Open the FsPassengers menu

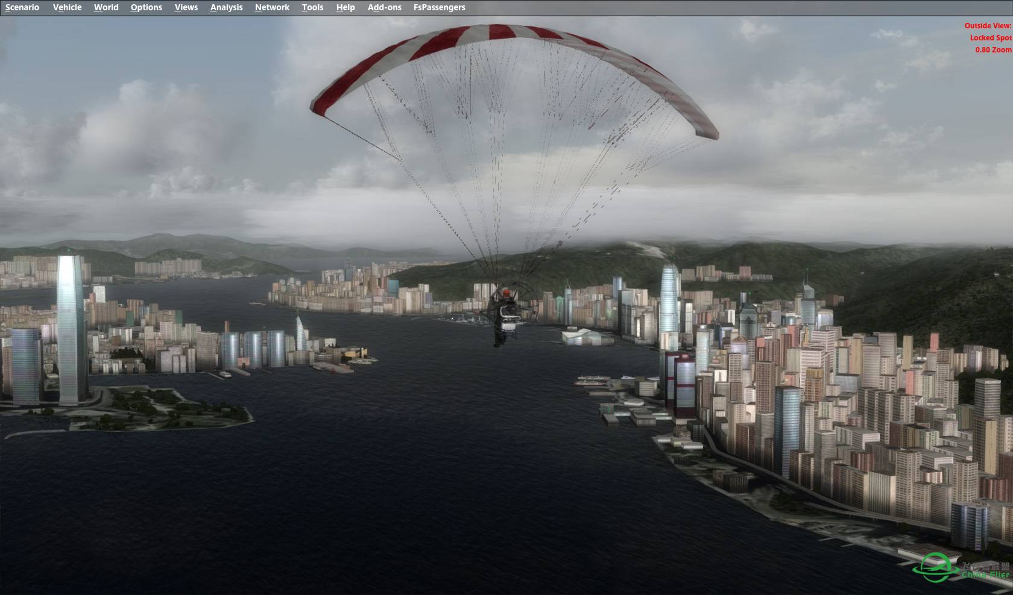(439, 7)
